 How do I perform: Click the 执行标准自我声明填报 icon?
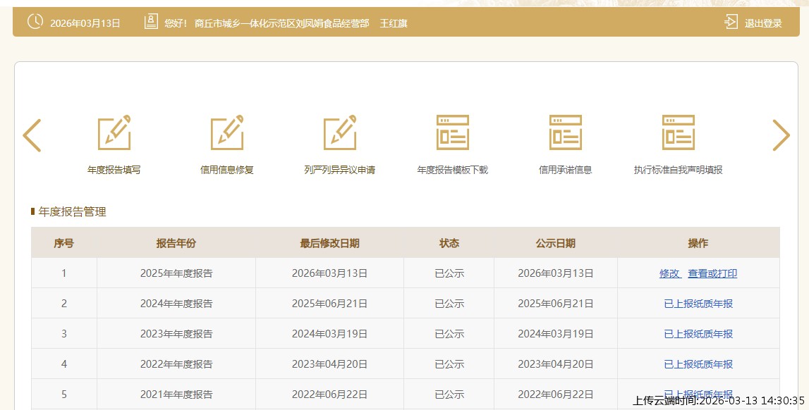click(679, 132)
